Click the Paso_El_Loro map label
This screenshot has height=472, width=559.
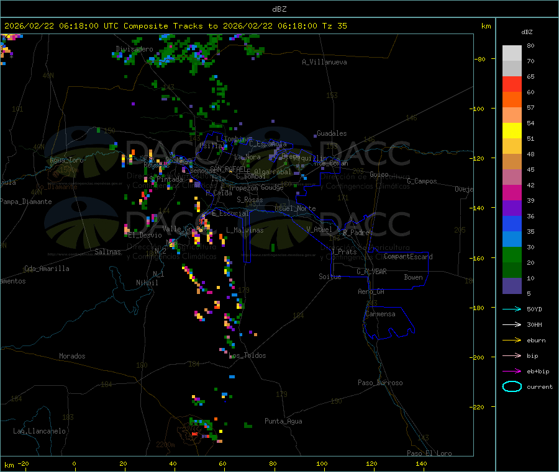(x=430, y=453)
